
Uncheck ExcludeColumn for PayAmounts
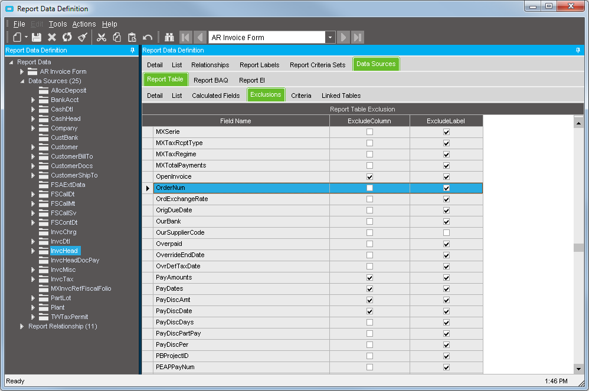[x=369, y=278]
